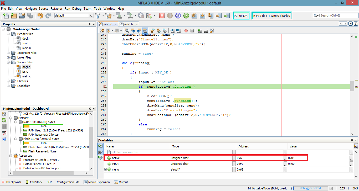
Task: Click the Set PC at Cursor icon
Action: (218, 15)
